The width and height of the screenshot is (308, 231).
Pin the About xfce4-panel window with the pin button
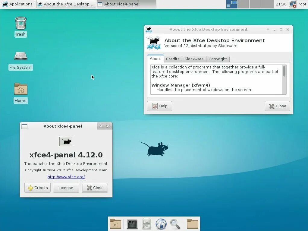[101, 126]
